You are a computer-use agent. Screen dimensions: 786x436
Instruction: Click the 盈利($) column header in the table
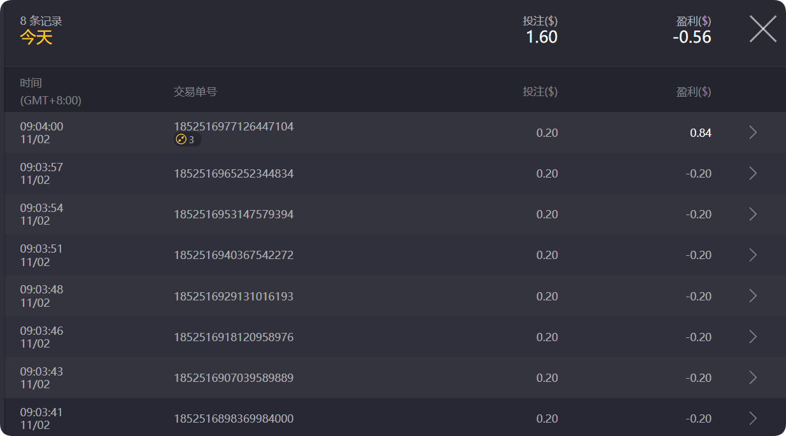click(693, 92)
